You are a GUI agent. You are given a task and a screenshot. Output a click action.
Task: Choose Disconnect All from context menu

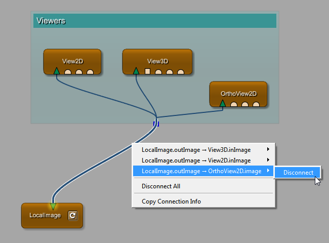(x=161, y=186)
